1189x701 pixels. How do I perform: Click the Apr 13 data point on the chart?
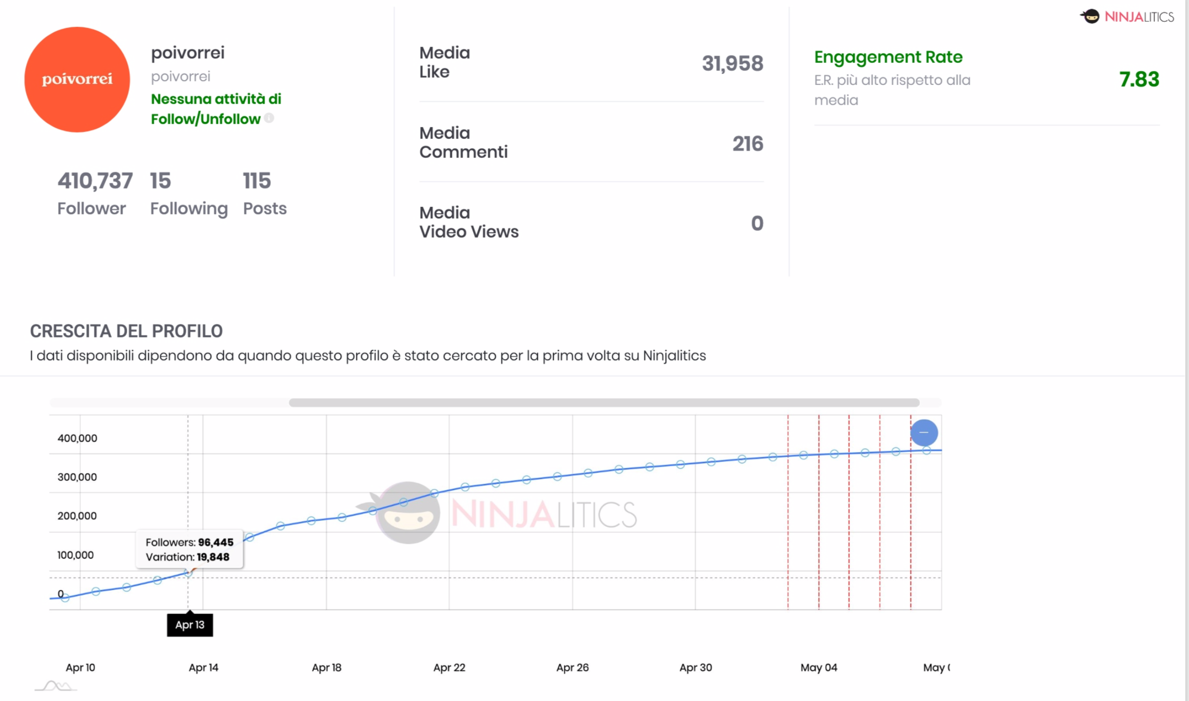[x=188, y=572]
